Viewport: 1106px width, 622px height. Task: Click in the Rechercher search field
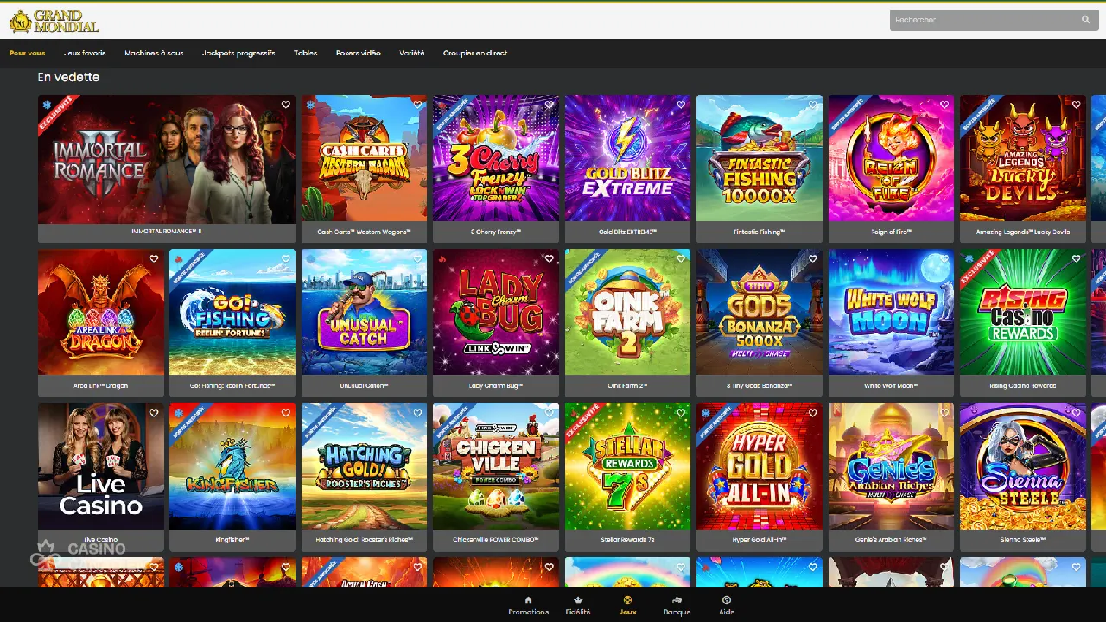click(985, 19)
